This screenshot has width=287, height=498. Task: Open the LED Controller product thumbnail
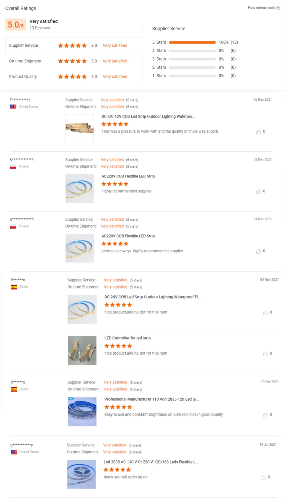pyautogui.click(x=82, y=351)
